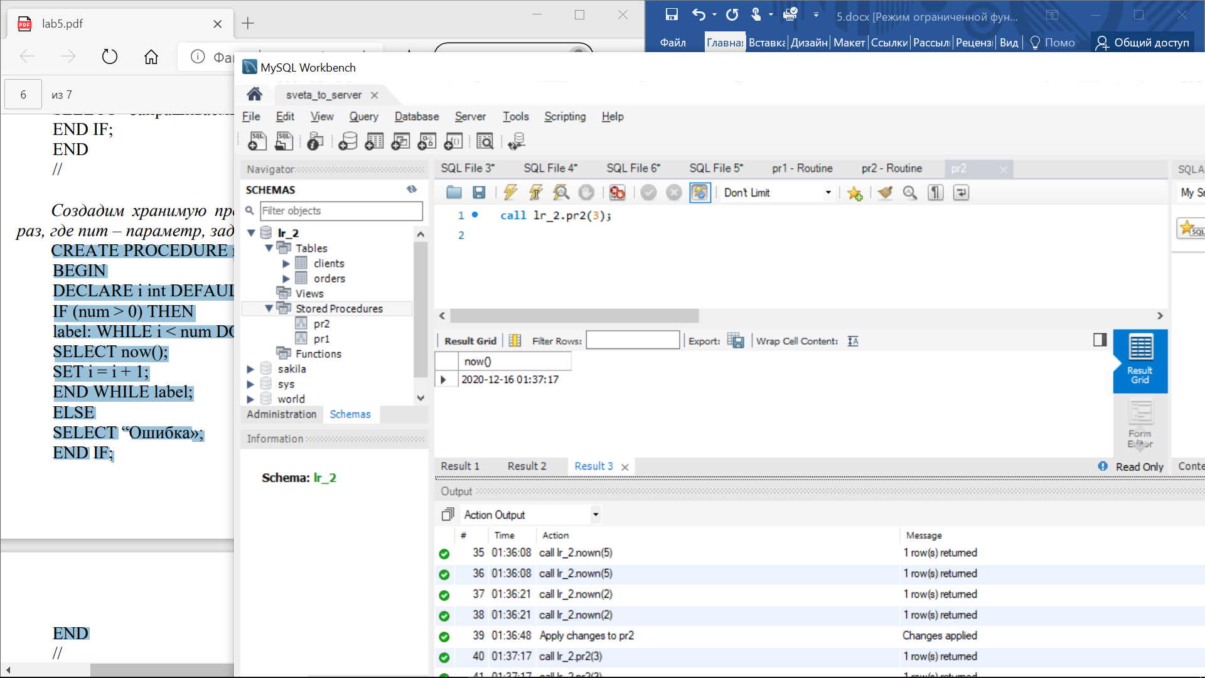Expand the sakila schema
The height and width of the screenshot is (678, 1205).
(x=250, y=369)
